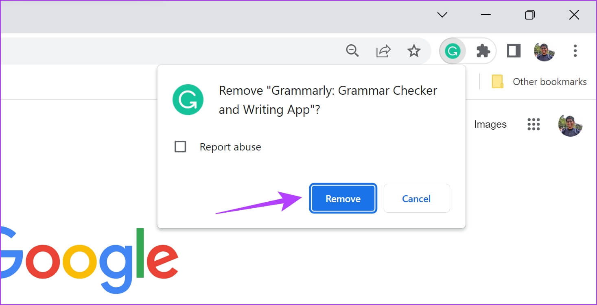The height and width of the screenshot is (305, 597).
Task: Check the Report abuse checkbox
Action: [x=180, y=146]
